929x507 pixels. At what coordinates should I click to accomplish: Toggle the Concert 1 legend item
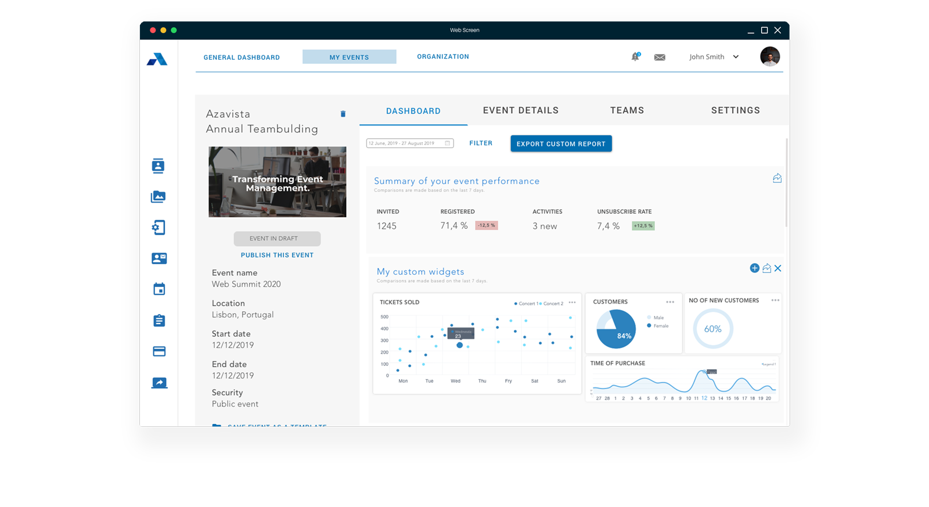527,303
